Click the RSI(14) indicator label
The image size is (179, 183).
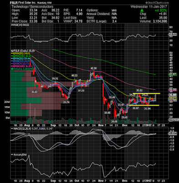coord(20,25)
